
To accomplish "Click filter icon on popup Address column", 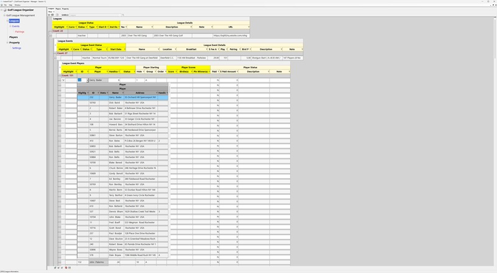I will click(x=155, y=93).
